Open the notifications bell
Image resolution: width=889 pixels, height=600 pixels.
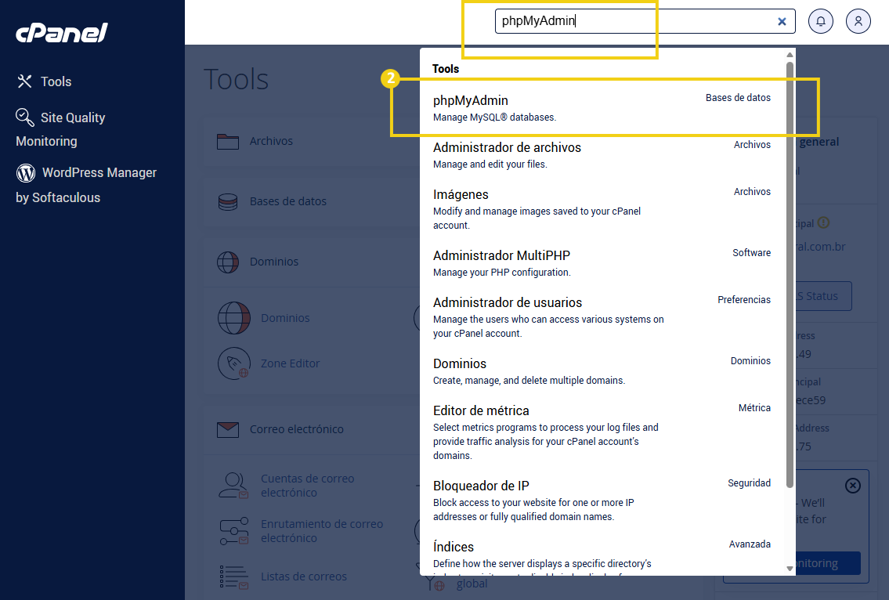click(820, 21)
